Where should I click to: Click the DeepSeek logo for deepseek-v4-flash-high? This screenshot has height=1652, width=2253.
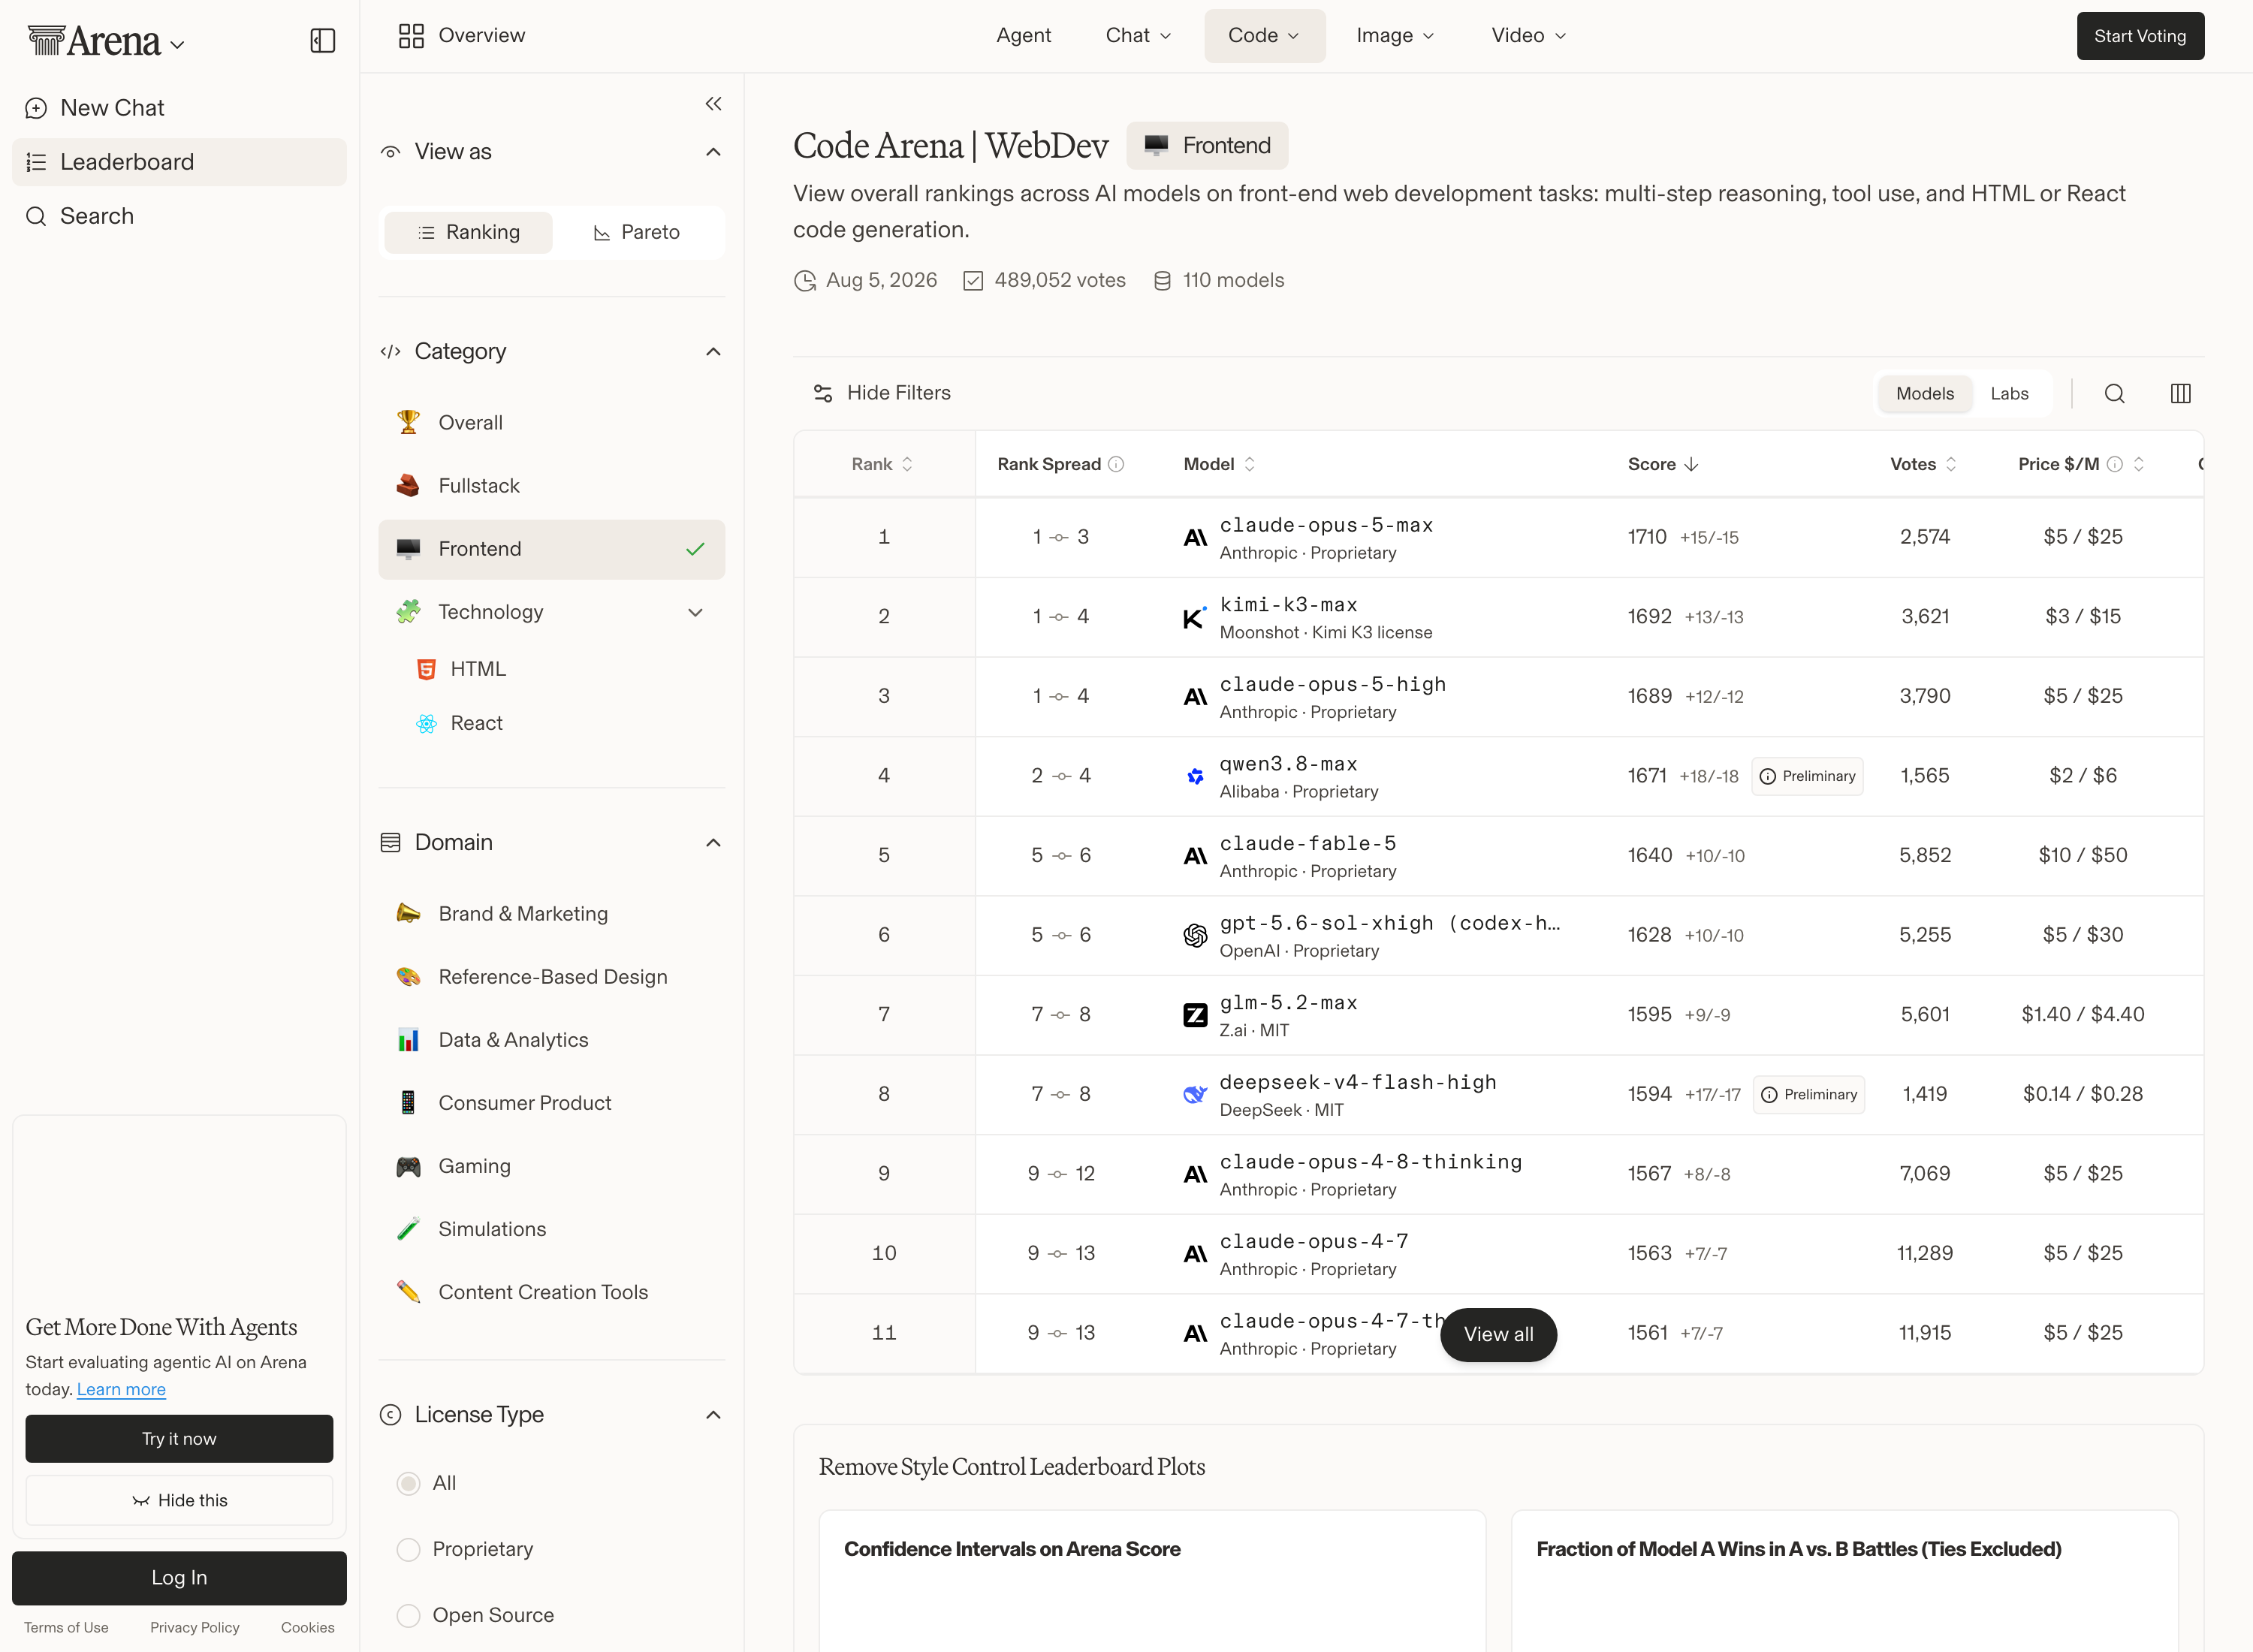coord(1195,1094)
